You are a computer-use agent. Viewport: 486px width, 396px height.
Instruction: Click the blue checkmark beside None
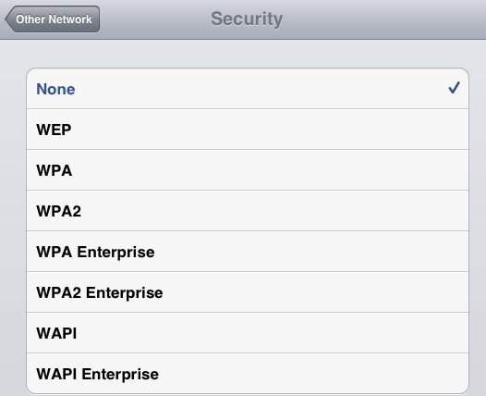pyautogui.click(x=454, y=88)
